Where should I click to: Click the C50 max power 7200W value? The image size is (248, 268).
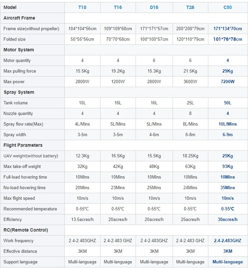pos(228,81)
